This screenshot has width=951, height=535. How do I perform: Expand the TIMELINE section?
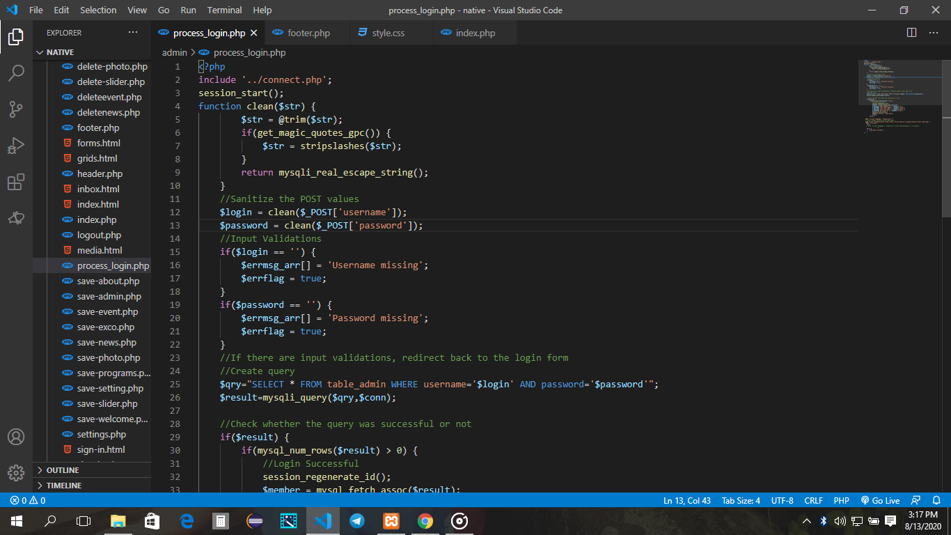click(x=63, y=486)
